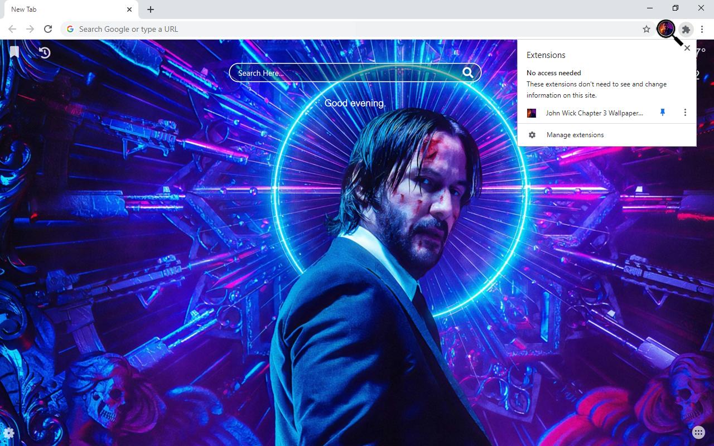
Task: Open the bookmarks icon on the wallpaper page
Action: tap(15, 52)
